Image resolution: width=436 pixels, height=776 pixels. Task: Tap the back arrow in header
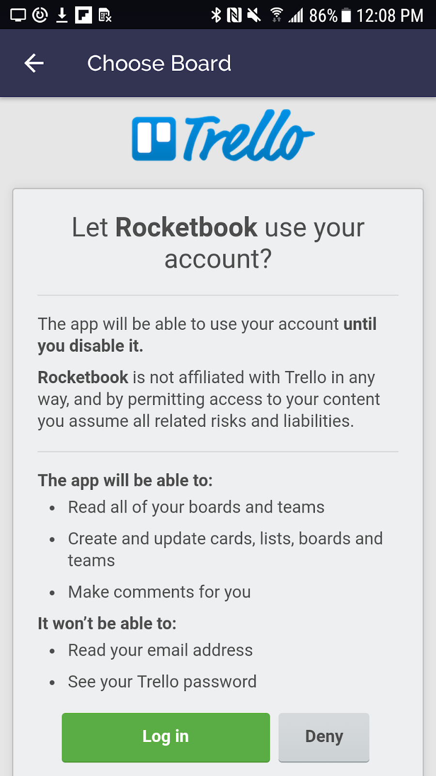tap(34, 63)
